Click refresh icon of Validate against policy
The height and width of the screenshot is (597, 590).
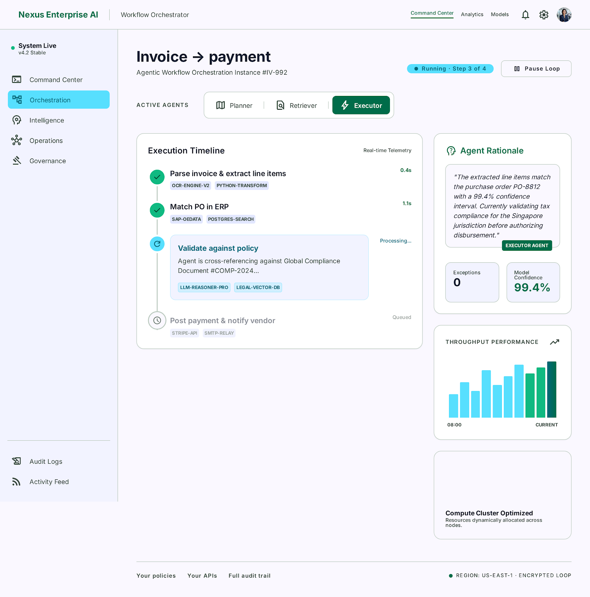point(157,244)
